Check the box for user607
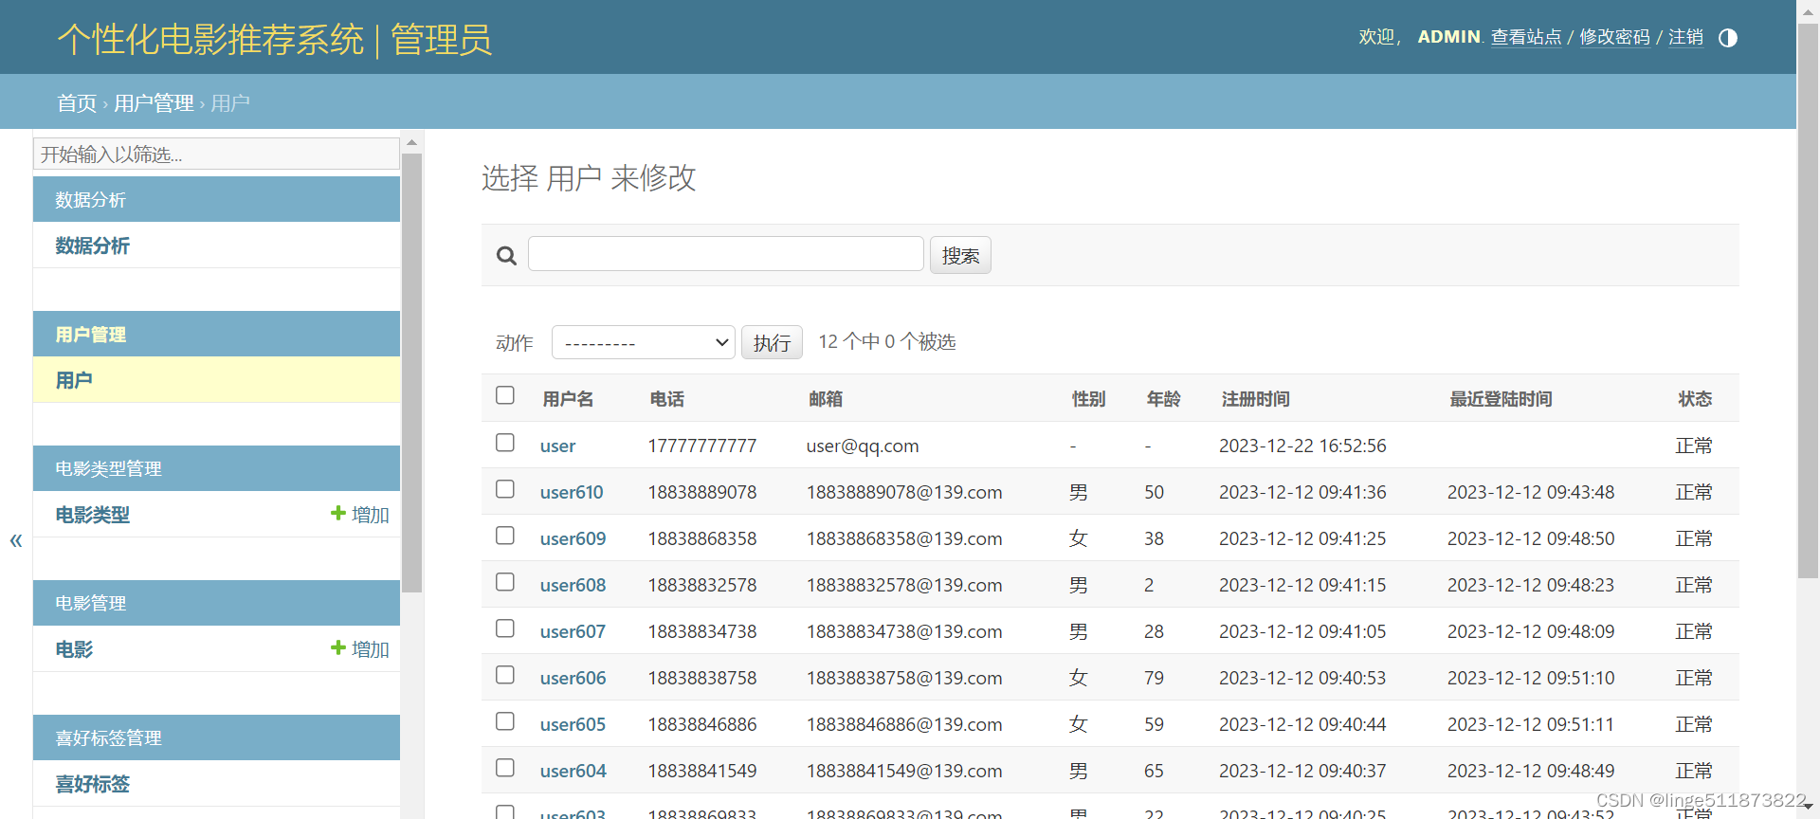 pos(505,628)
